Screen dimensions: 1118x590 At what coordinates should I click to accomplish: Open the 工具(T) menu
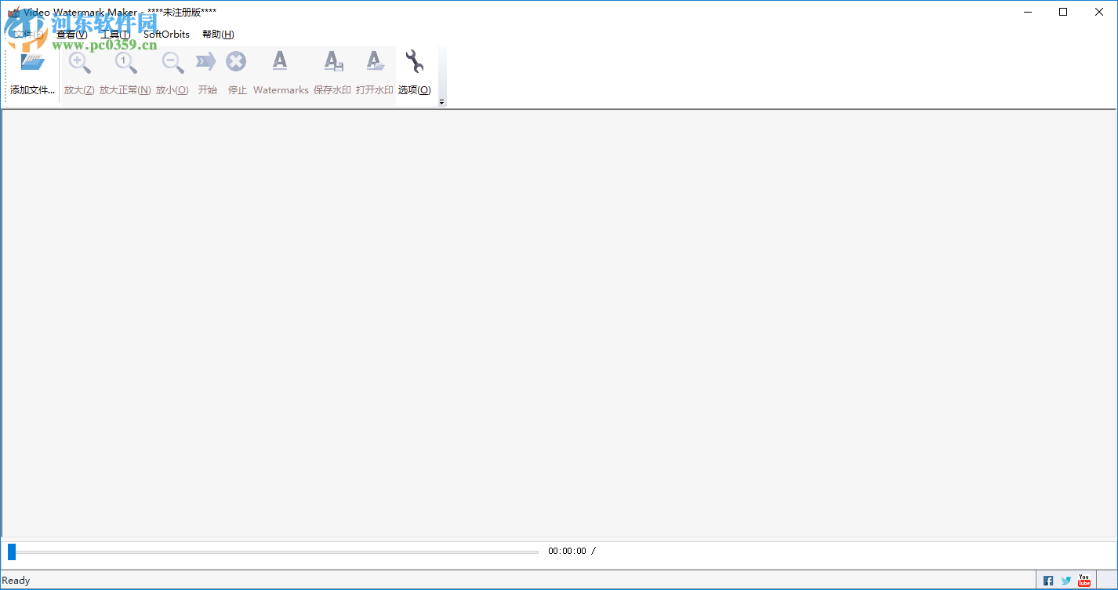coord(115,35)
